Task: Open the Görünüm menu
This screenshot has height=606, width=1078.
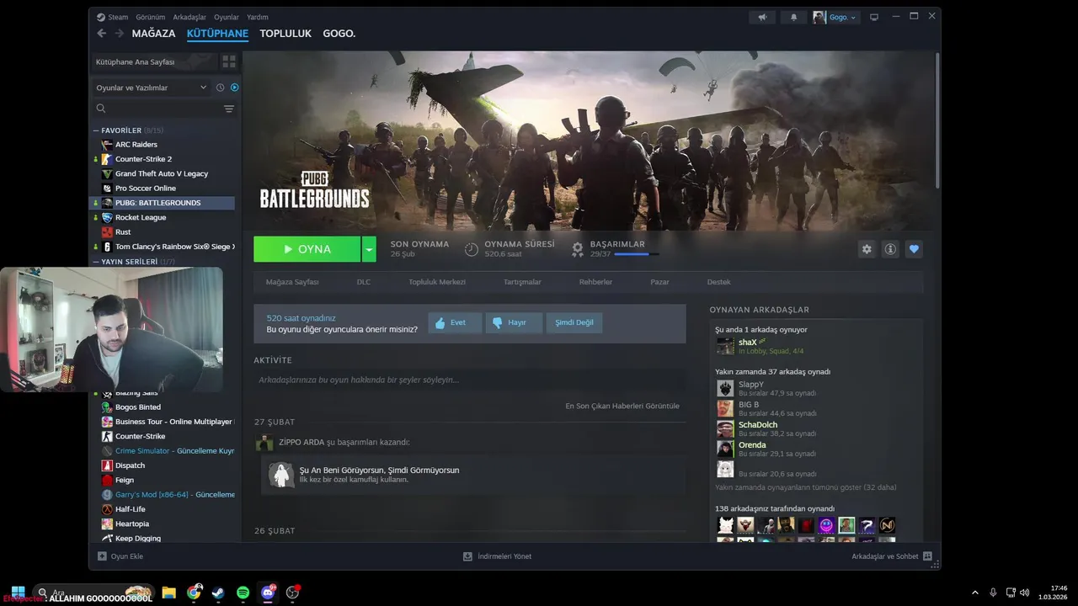Action: click(150, 17)
